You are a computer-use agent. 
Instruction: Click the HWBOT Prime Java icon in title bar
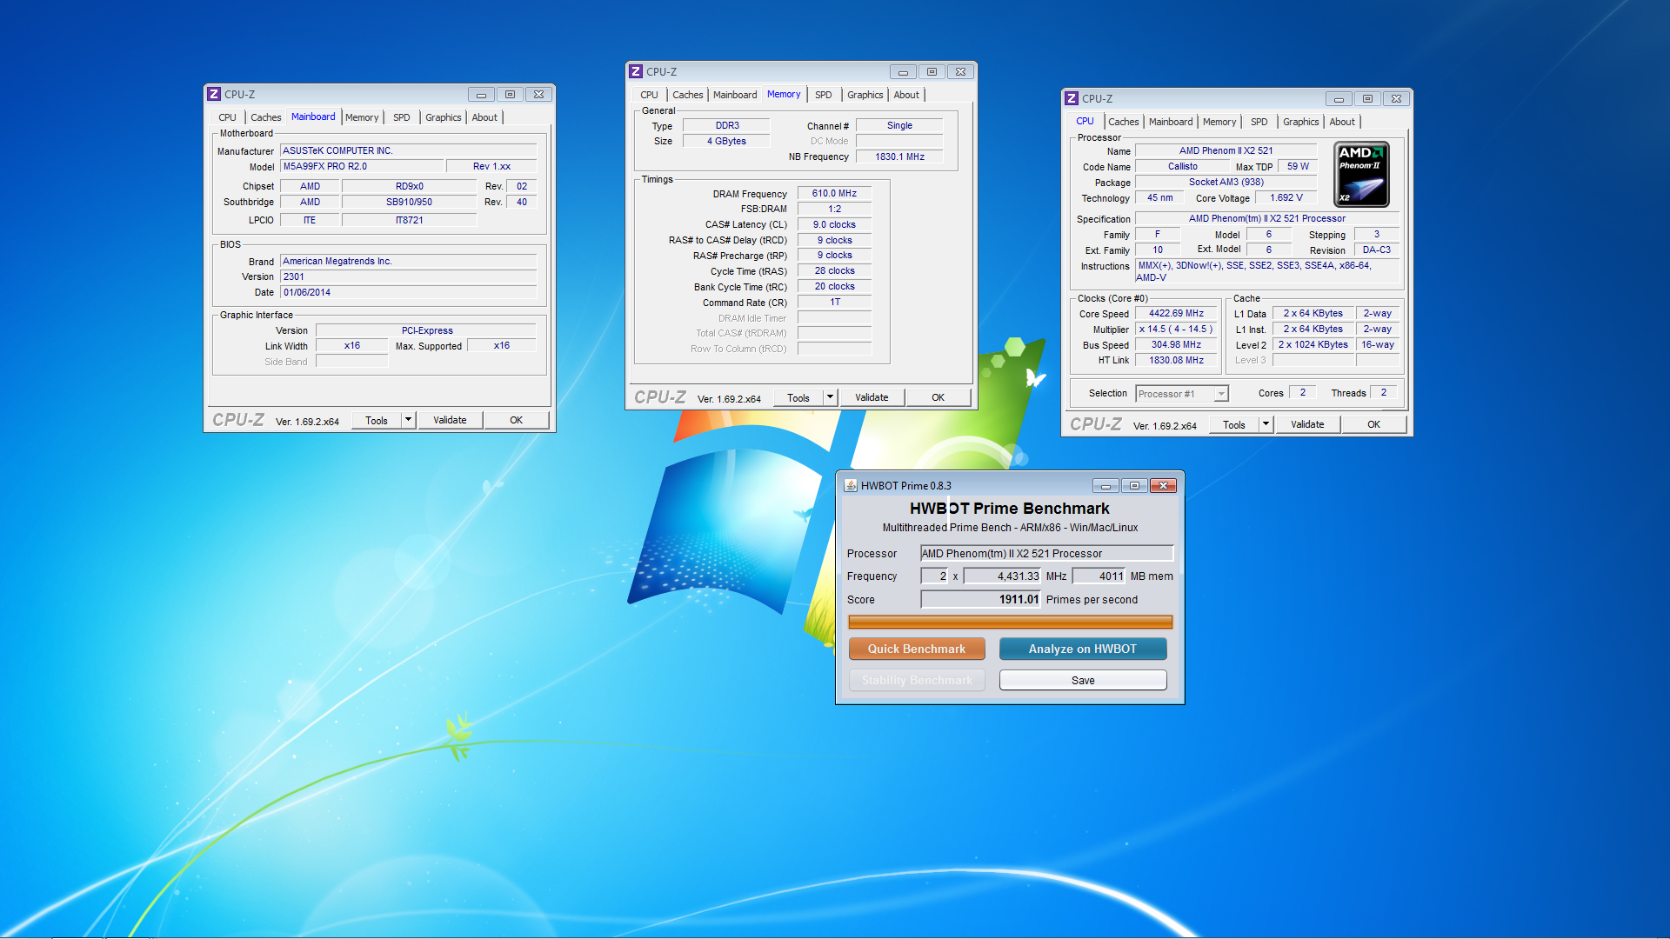coord(851,485)
